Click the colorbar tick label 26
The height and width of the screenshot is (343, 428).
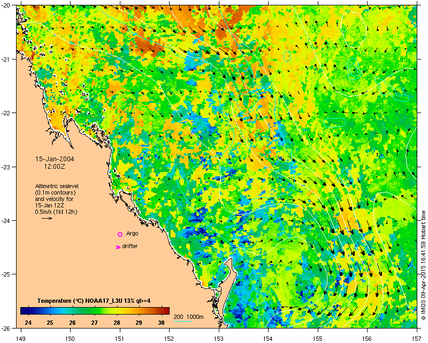(72, 323)
